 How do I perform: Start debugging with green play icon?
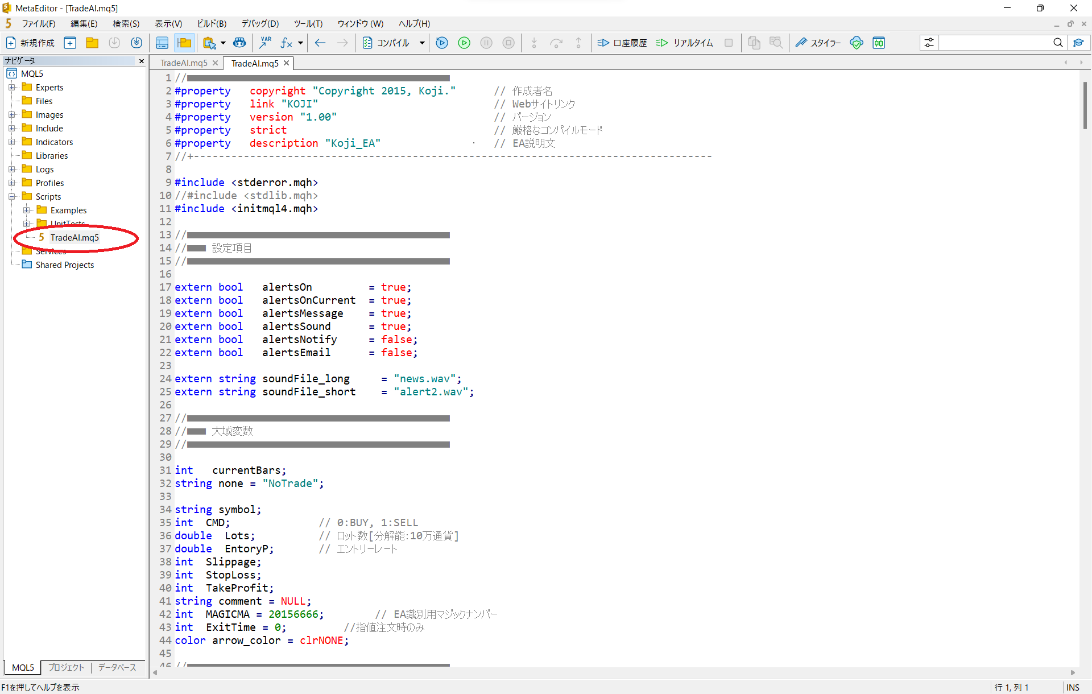(x=464, y=43)
